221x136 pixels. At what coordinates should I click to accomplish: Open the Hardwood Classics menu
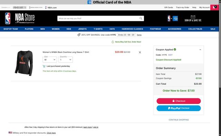[x=132, y=29]
